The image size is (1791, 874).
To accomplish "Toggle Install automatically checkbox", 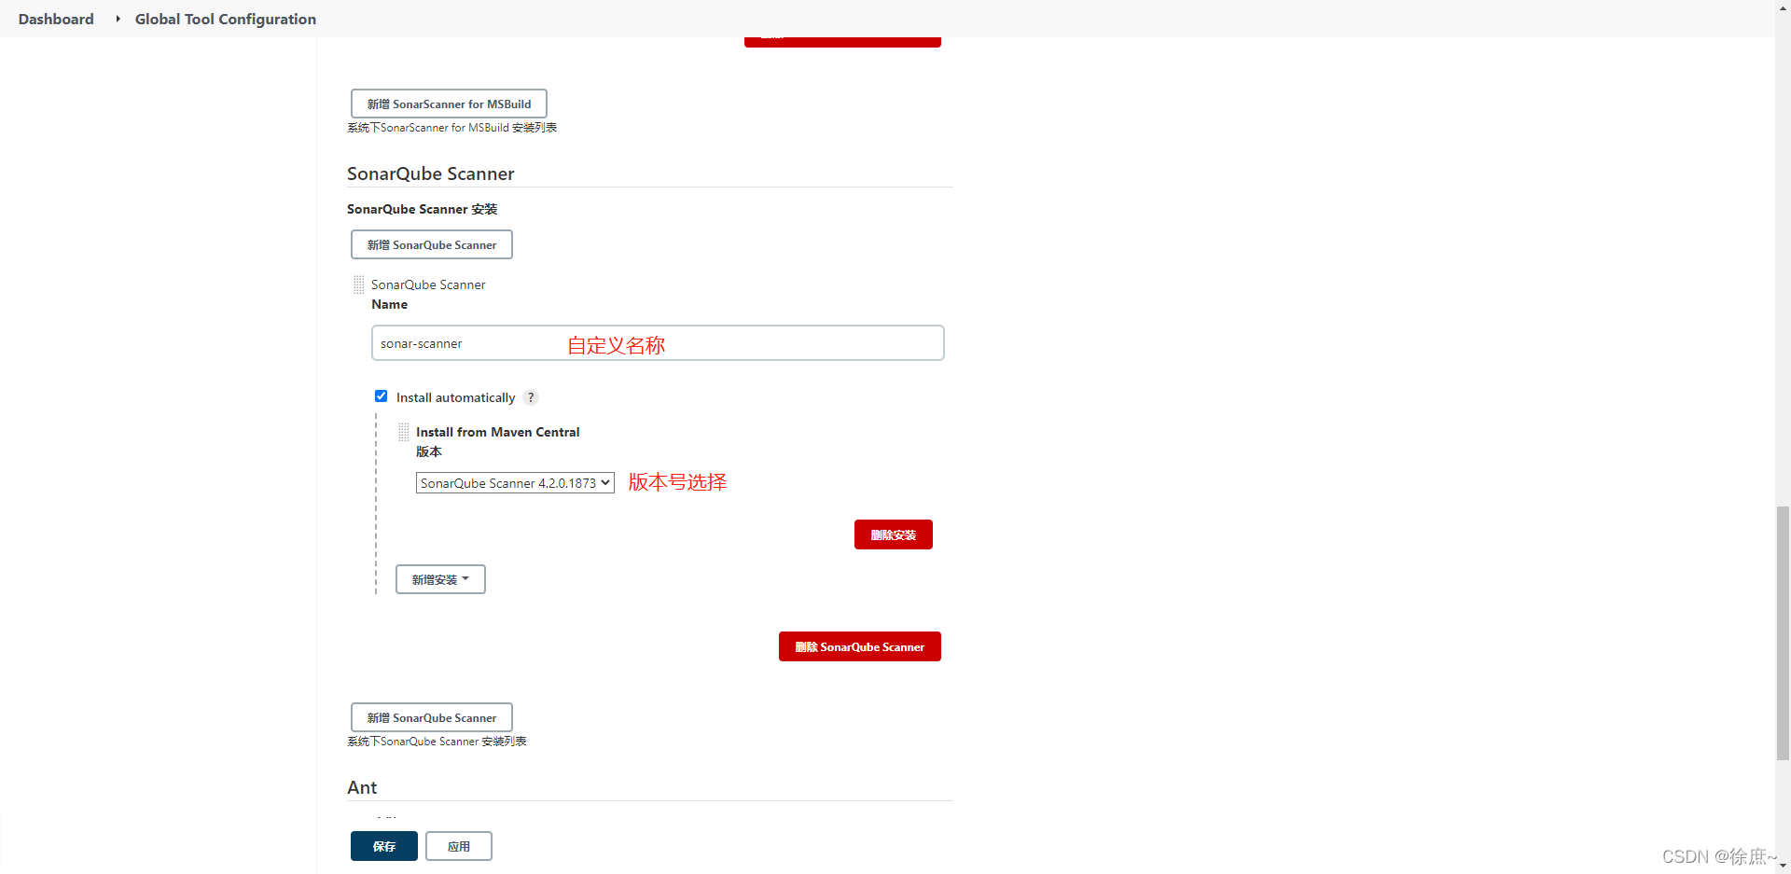I will 381,396.
